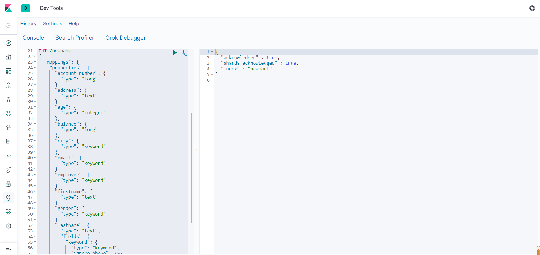The height and width of the screenshot is (255, 540).
Task: Open APM from the sidebar
Action: [8, 156]
